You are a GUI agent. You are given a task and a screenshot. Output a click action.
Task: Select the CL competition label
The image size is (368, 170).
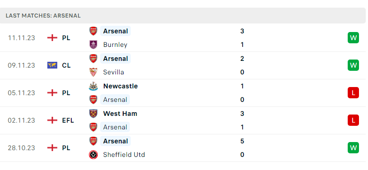coord(66,65)
